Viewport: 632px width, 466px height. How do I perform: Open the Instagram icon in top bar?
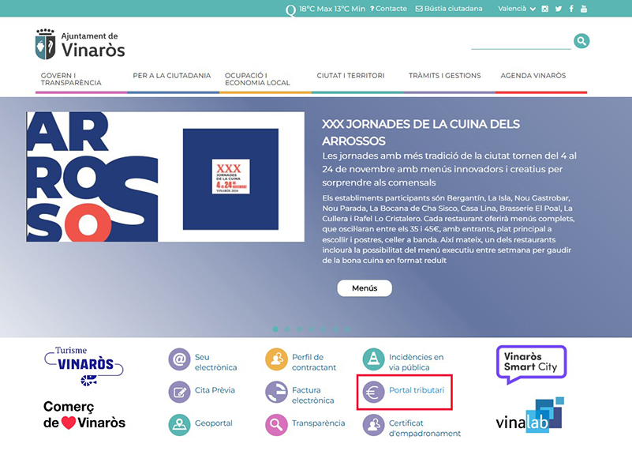(x=545, y=9)
